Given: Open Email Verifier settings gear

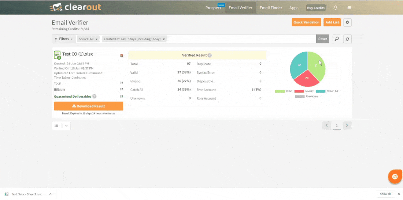Looking at the screenshot, I should pos(348,22).
